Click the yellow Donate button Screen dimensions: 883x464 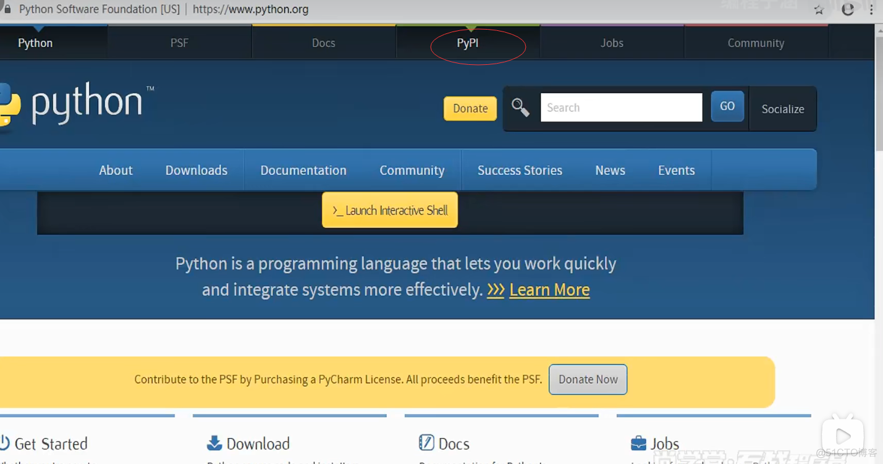(470, 109)
